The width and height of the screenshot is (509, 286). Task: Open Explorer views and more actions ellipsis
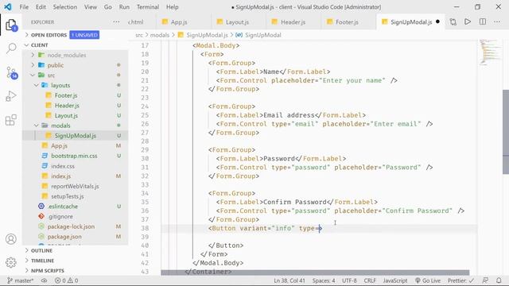(116, 21)
